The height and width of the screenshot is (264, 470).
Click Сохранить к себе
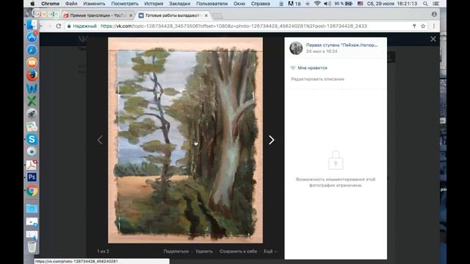[238, 252]
